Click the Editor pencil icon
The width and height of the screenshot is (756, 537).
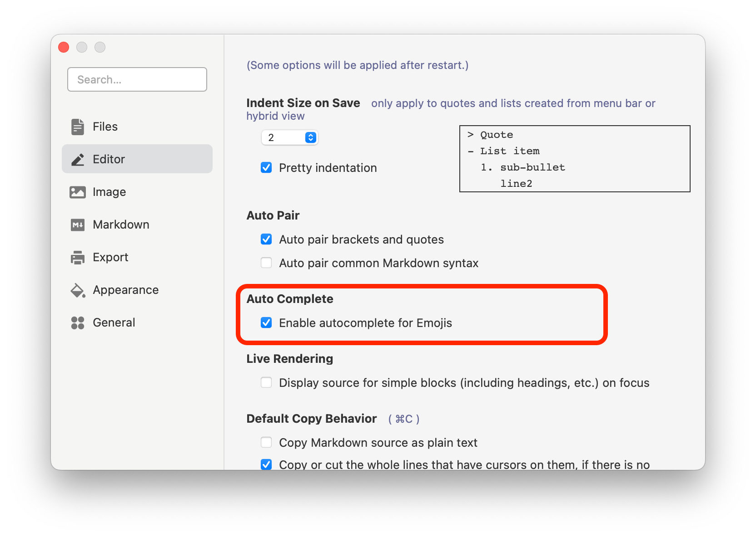pyautogui.click(x=78, y=160)
